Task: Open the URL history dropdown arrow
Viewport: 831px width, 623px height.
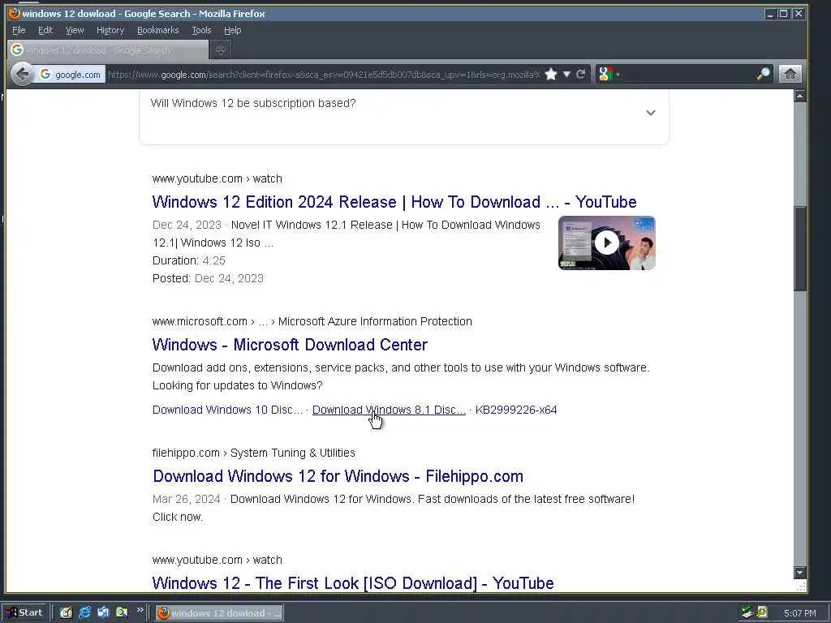Action: tap(566, 74)
